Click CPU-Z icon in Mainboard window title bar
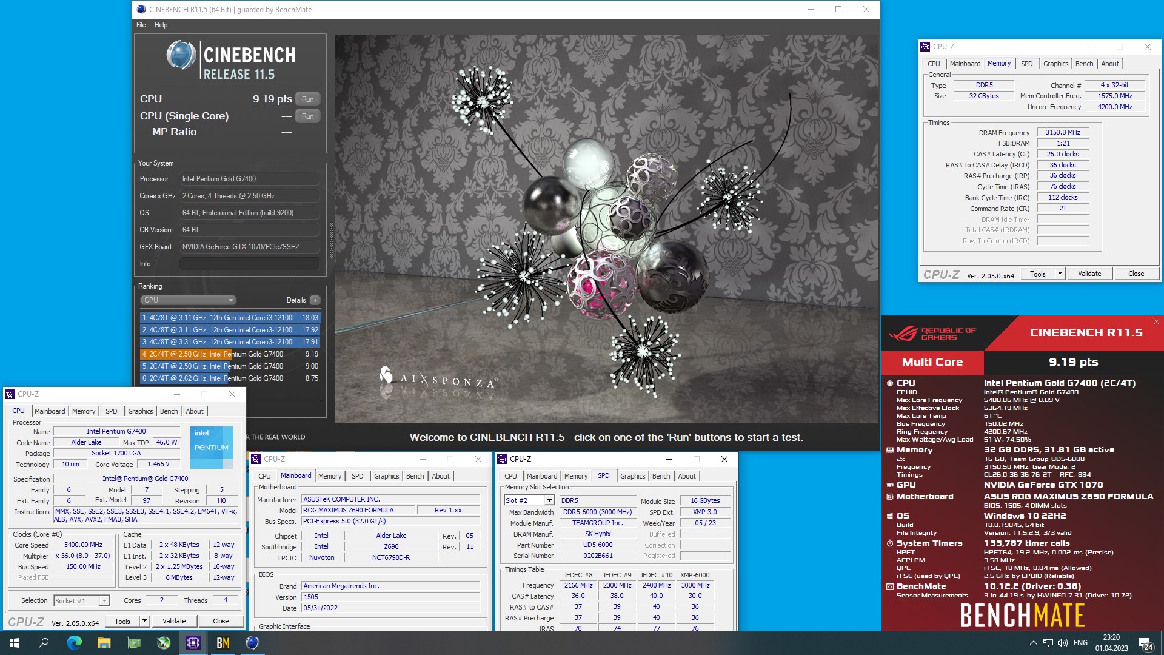This screenshot has height=655, width=1164. coord(256,459)
